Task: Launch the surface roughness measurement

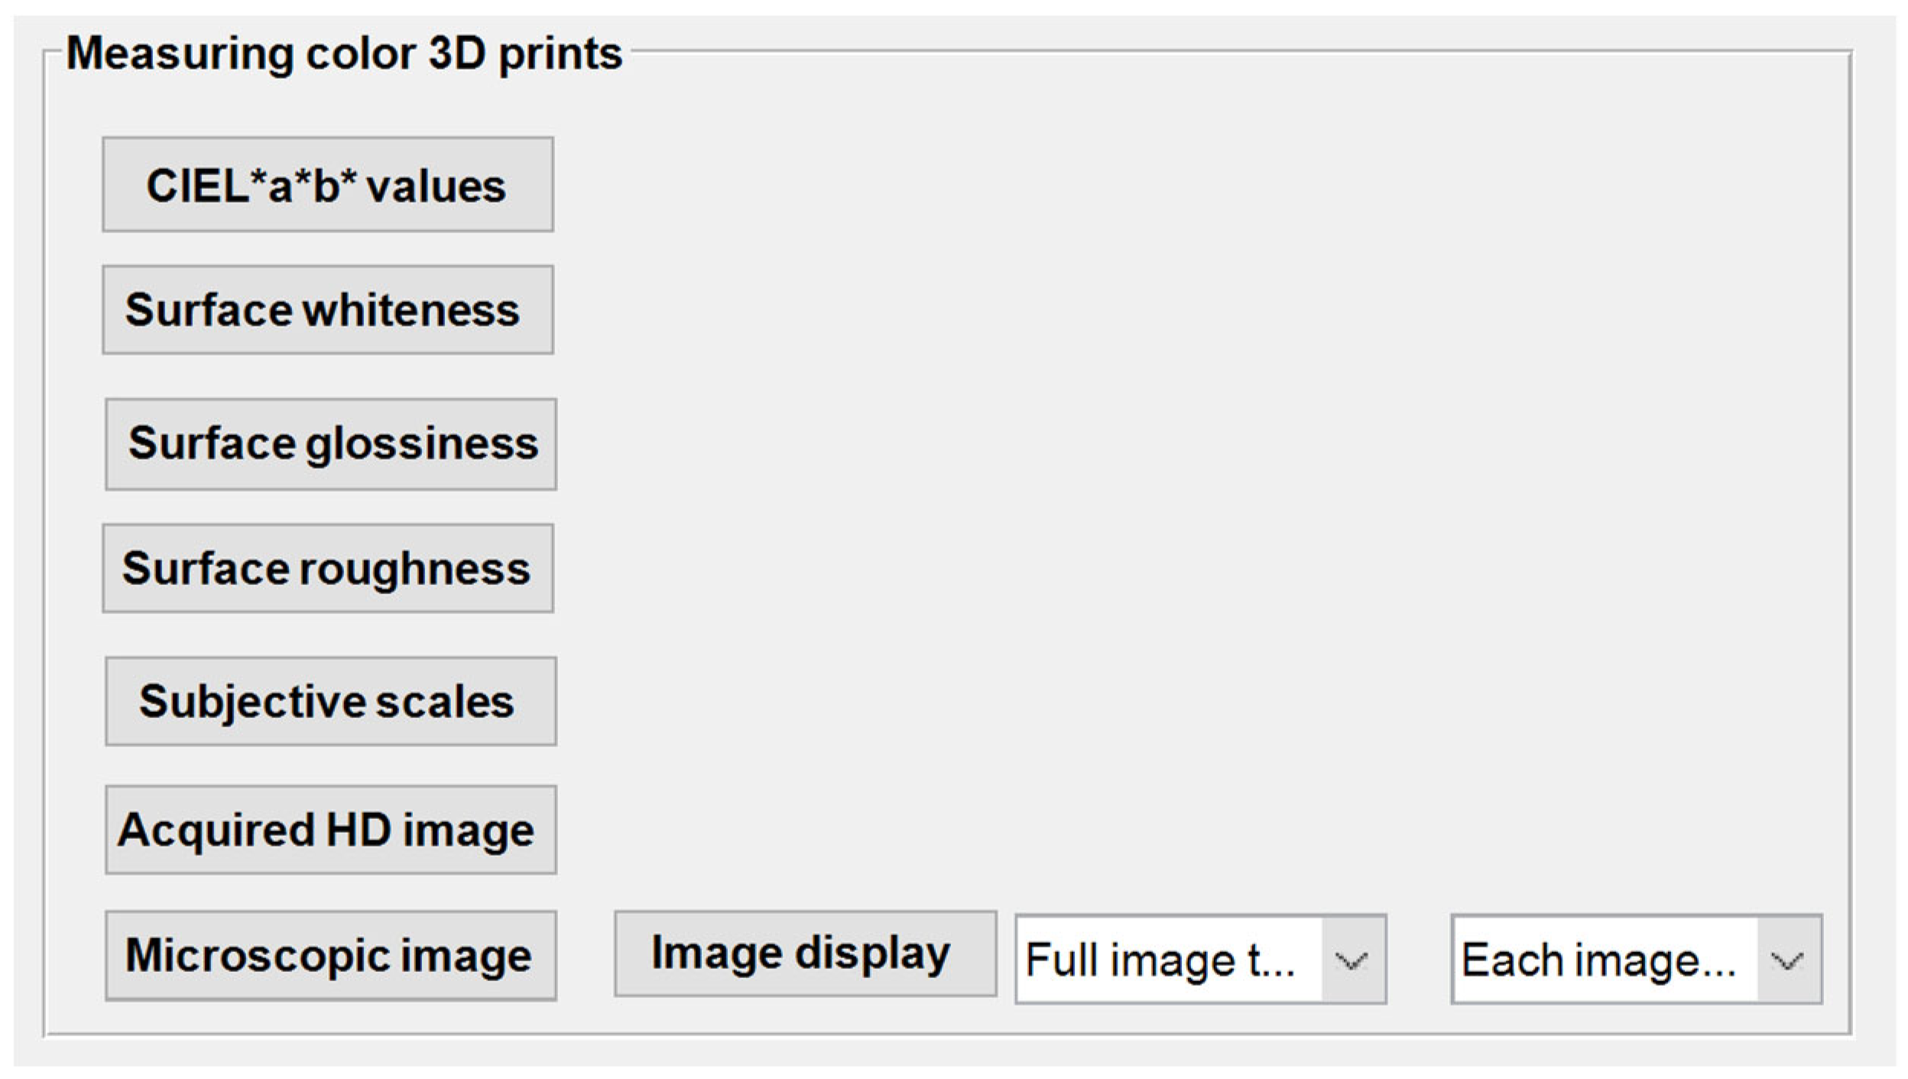Action: [x=328, y=568]
